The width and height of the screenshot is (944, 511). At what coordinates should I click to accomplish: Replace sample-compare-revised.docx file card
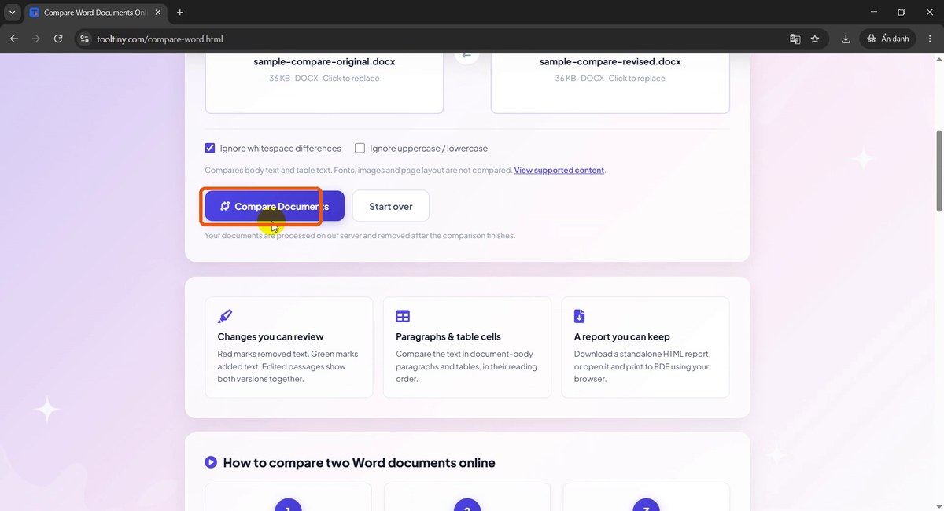pyautogui.click(x=610, y=83)
